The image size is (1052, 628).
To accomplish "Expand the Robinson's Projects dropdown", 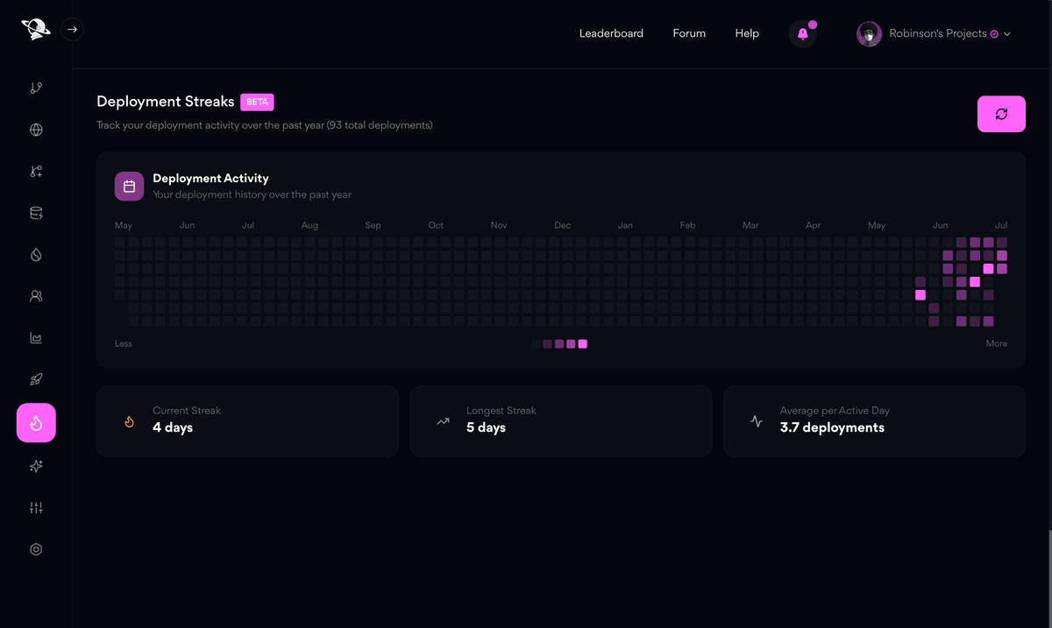I will tap(935, 34).
